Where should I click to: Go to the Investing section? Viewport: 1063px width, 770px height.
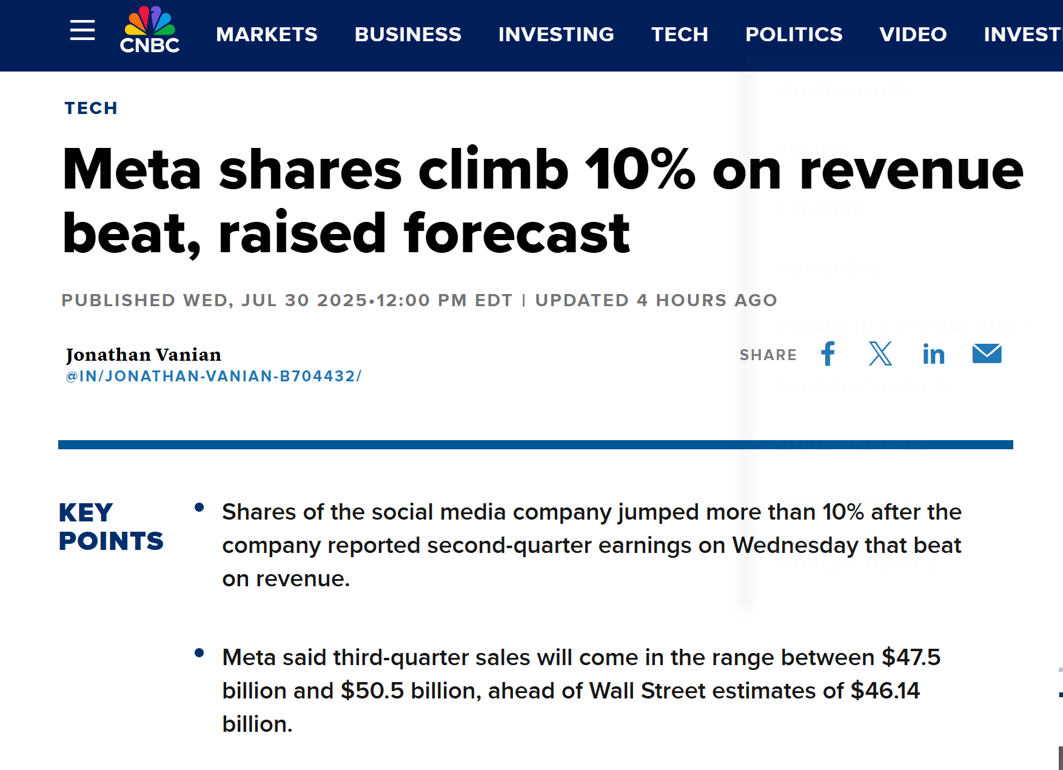coord(556,35)
